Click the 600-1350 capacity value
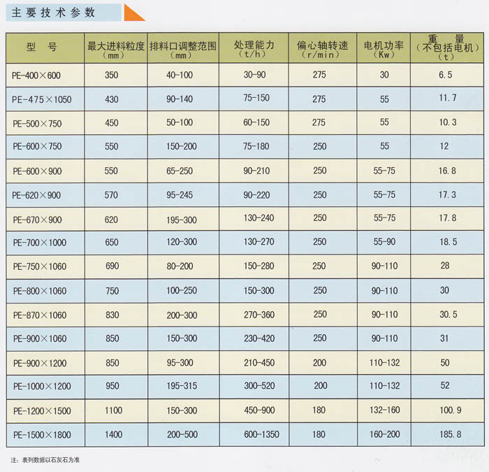Viewport: 489px width, 472px height. pos(261,434)
